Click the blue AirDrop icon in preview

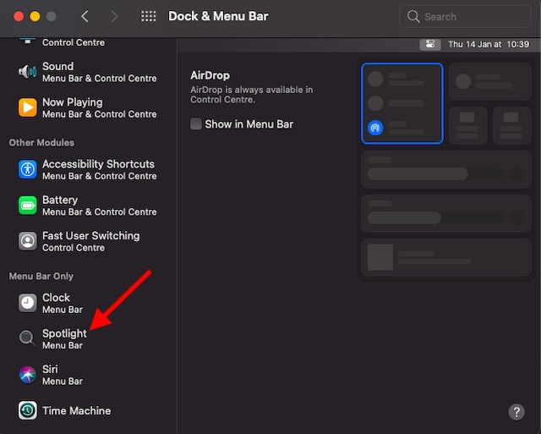coord(375,128)
